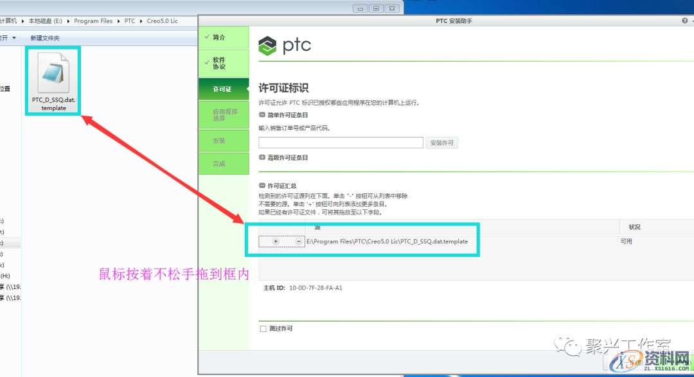Click the chevron after PTC in breadcrumb
This screenshot has width=694, height=377.
pos(139,21)
